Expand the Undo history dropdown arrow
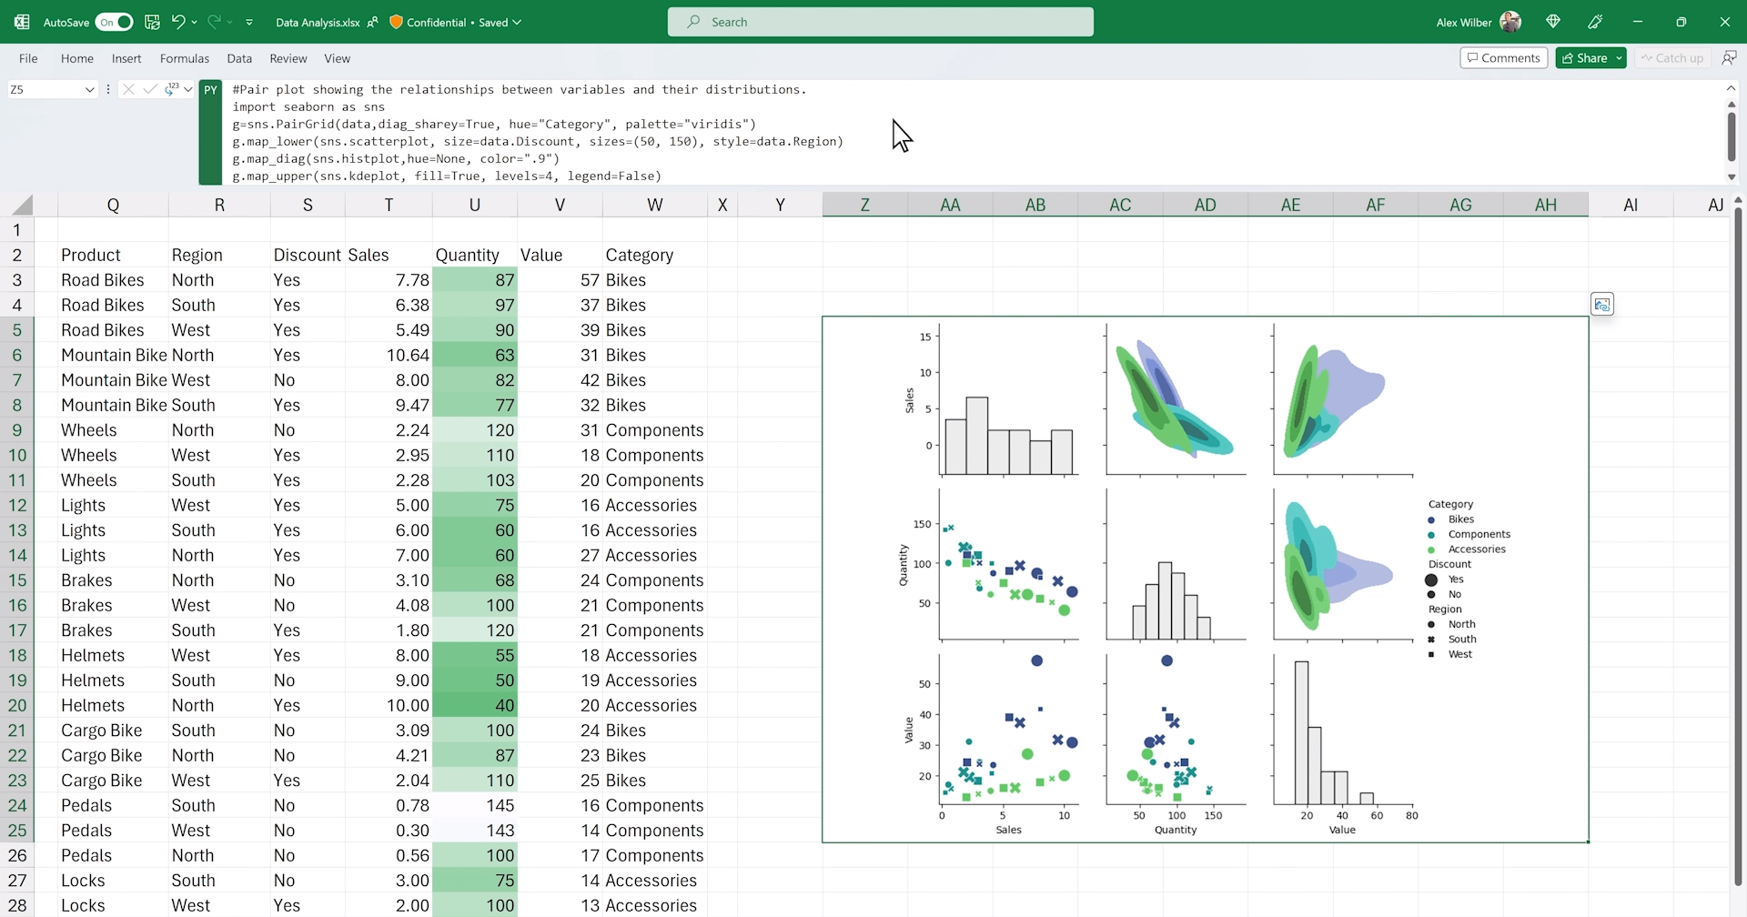Image resolution: width=1747 pixels, height=917 pixels. (195, 22)
